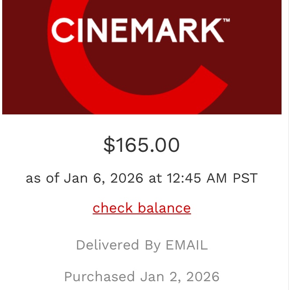The width and height of the screenshot is (289, 290).
Task: Click the trademark symbol after CINEMARK
Action: (x=226, y=20)
